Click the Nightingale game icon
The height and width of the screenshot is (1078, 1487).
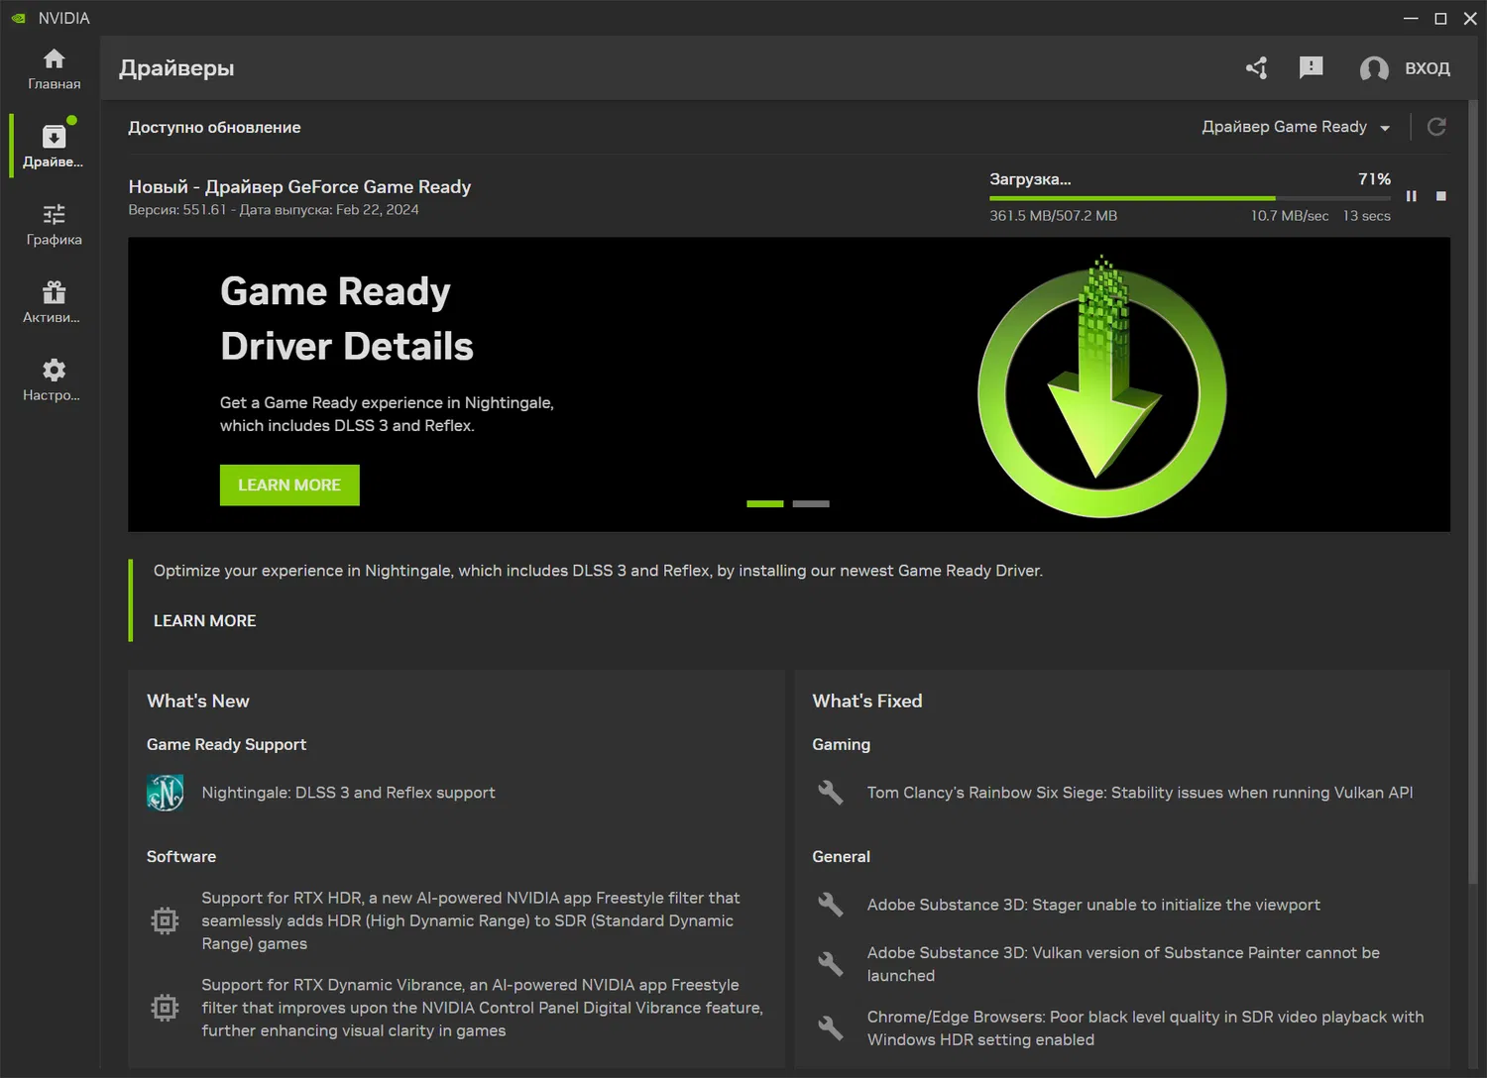click(x=166, y=793)
